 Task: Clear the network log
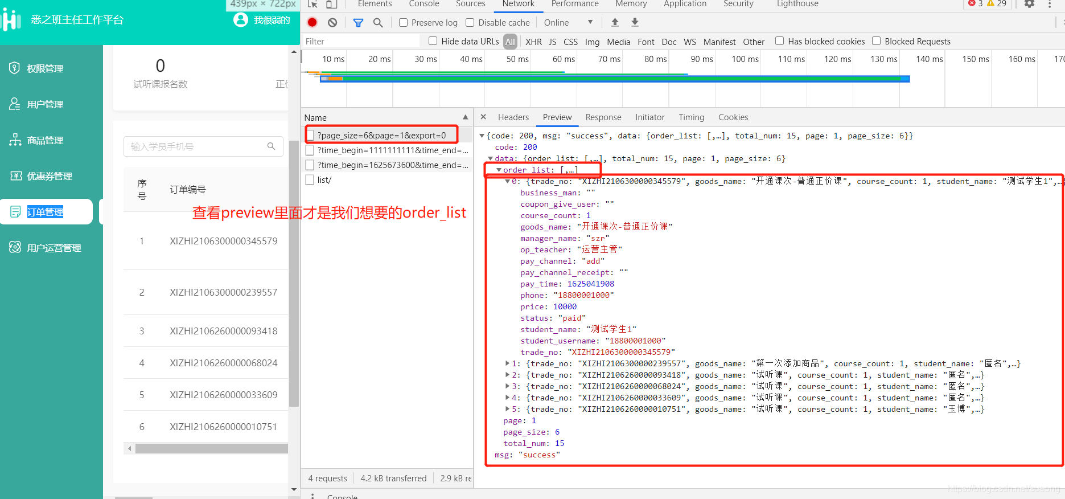(x=332, y=23)
